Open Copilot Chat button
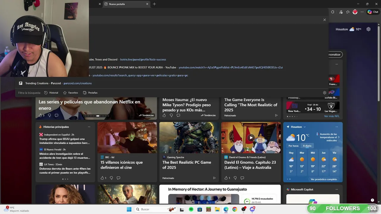Viewport: 381px width, 214px height. [x=373, y=12]
